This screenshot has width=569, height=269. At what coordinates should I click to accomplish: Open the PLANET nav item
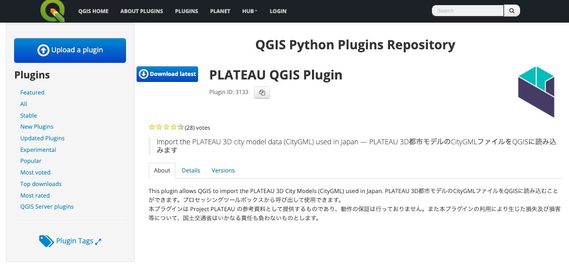pos(220,11)
